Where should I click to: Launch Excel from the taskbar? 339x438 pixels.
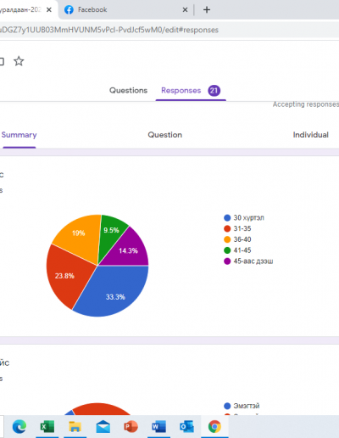pyautogui.click(x=47, y=426)
